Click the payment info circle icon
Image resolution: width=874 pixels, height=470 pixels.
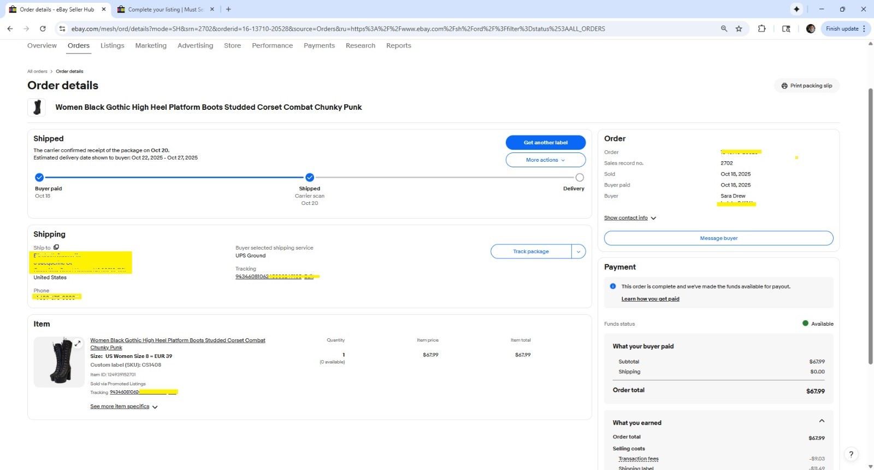coord(613,286)
